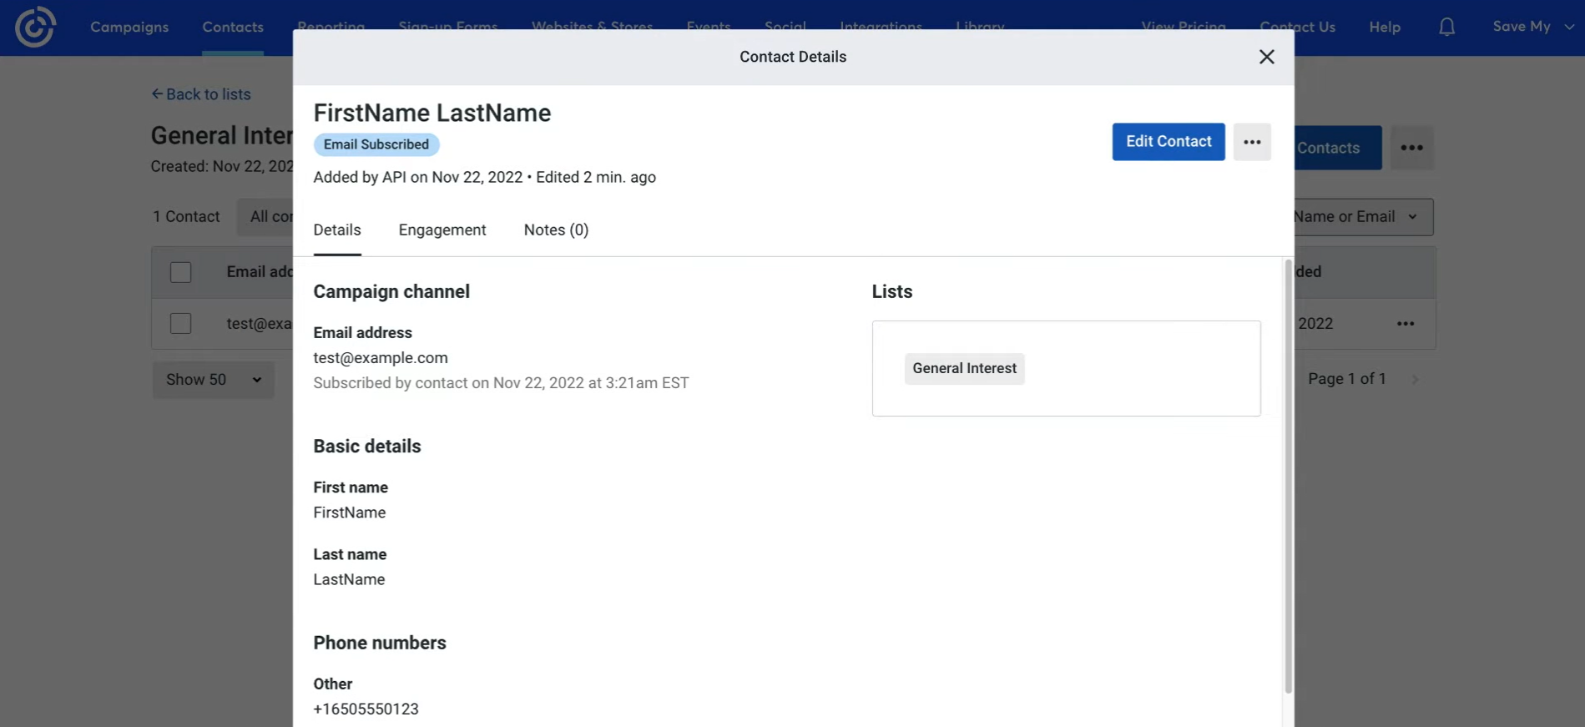
Task: Select the Details tab
Action: point(337,230)
